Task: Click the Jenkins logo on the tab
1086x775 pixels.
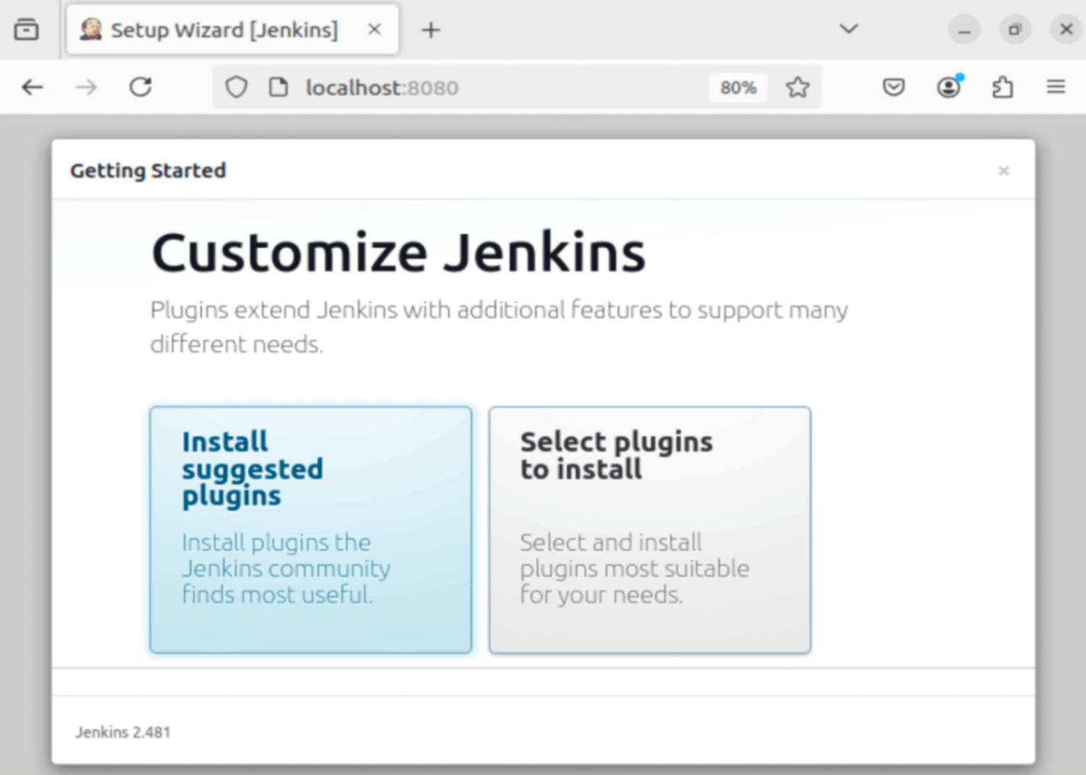Action: pyautogui.click(x=91, y=30)
